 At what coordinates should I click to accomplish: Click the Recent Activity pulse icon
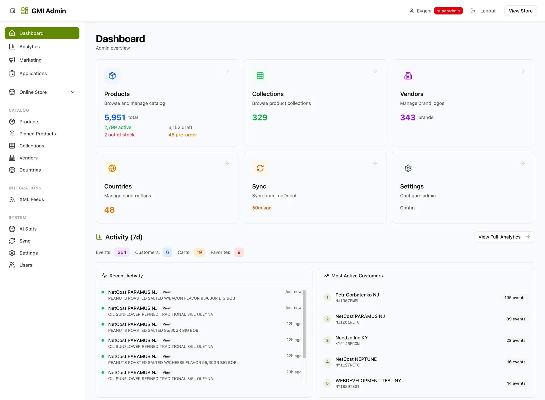tap(104, 276)
